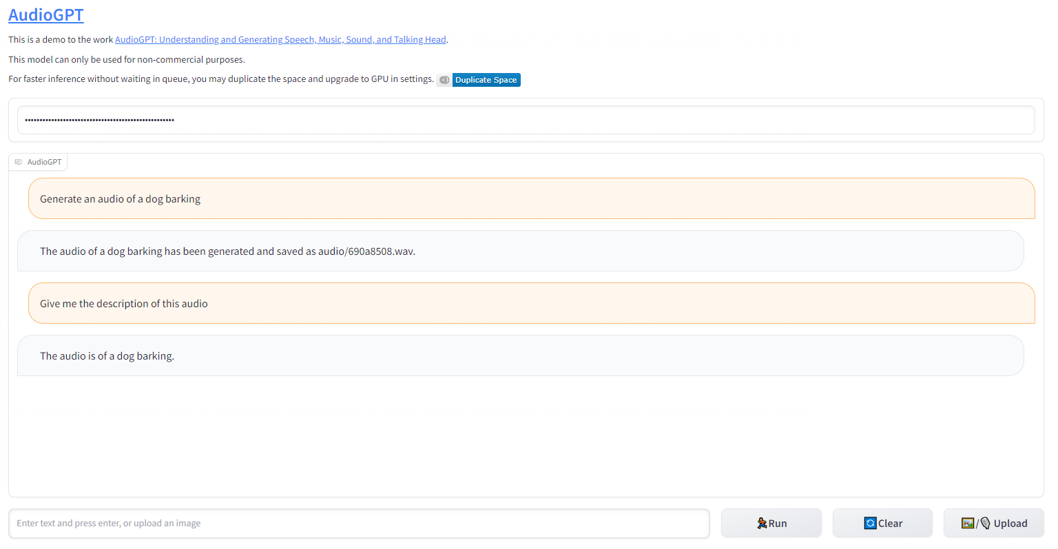Image resolution: width=1058 pixels, height=549 pixels.
Task: Click the Run button
Action: 771,524
